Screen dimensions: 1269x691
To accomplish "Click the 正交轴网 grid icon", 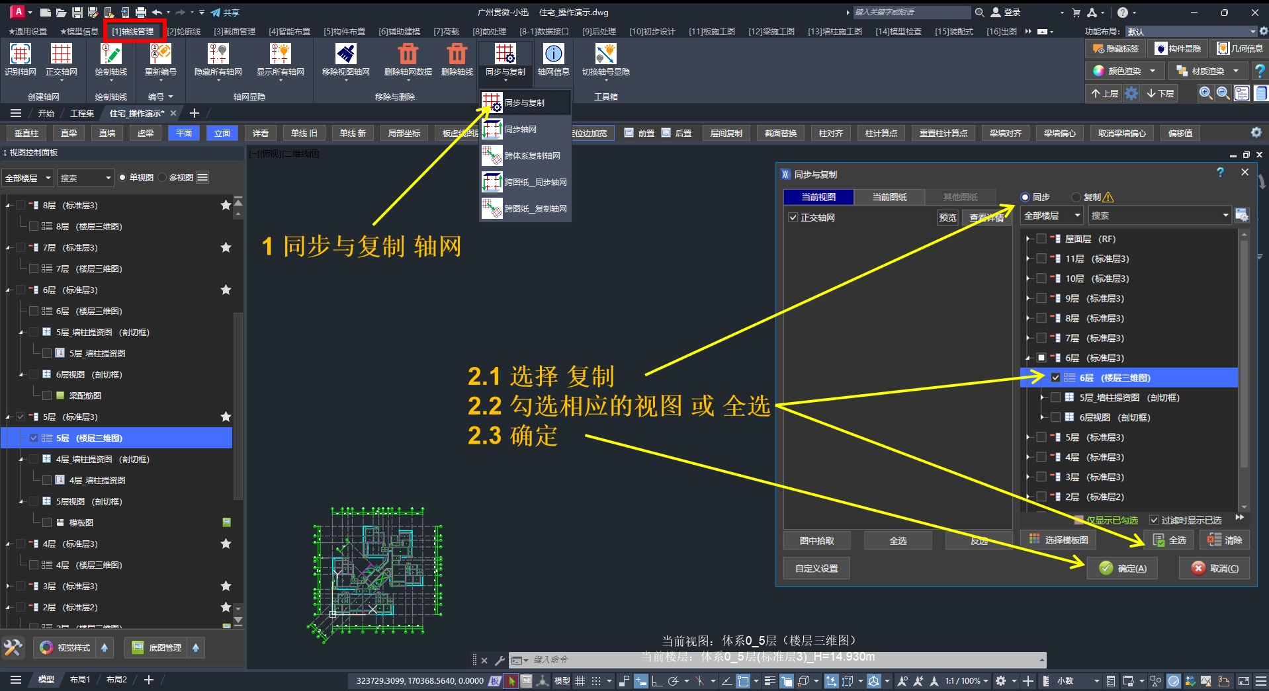I will (x=62, y=54).
